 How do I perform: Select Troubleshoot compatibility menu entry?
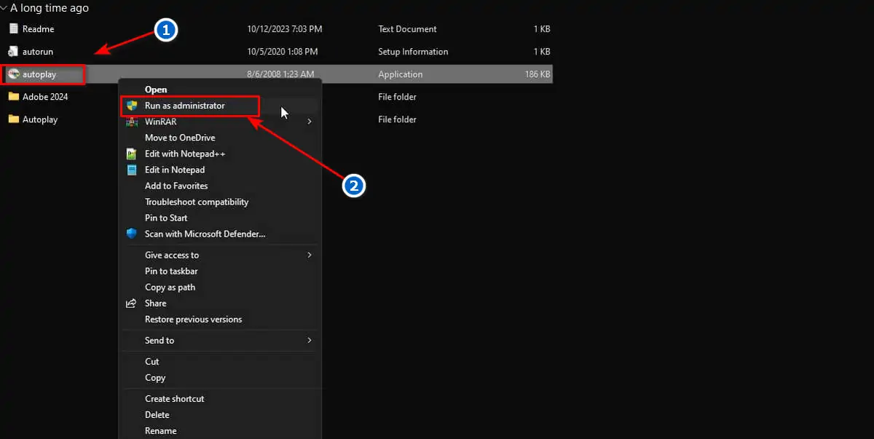pyautogui.click(x=197, y=202)
